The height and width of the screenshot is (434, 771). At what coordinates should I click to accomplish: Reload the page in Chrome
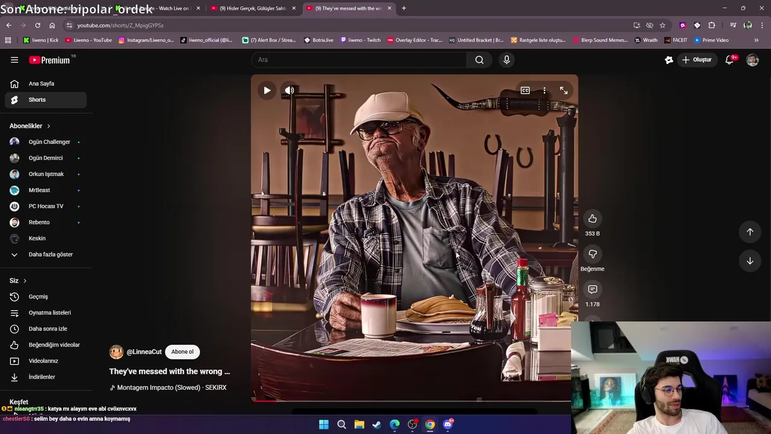point(37,25)
